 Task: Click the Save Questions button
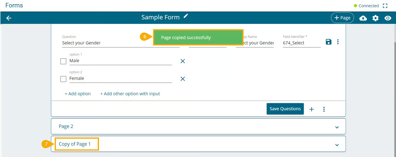[285, 109]
